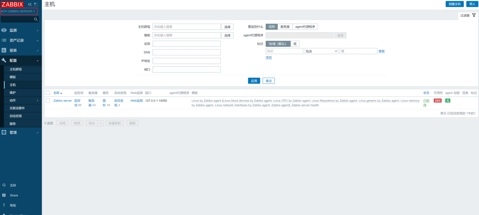This screenshot has width=479, height=215.
Task: Click the 添加 tag link
Action: click(269, 58)
